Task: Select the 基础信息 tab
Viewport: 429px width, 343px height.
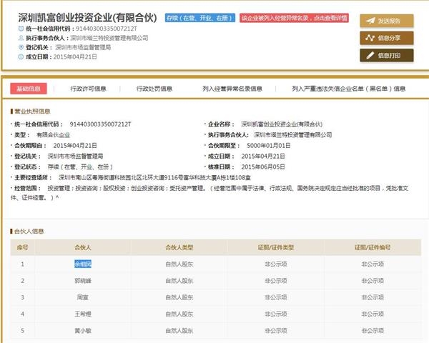Action: coord(29,89)
